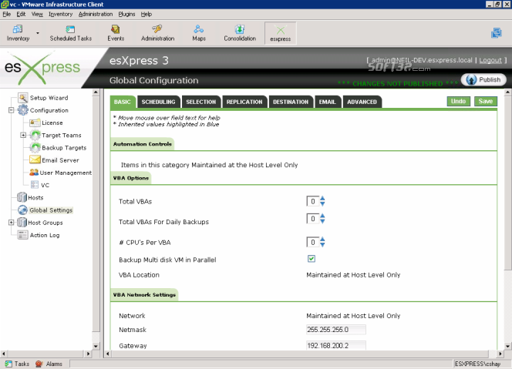Select the BASIC tab

point(123,102)
